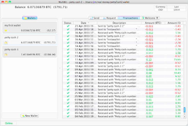Click status checkmark of 12 Apr 2013 transaction
Screen dimensions: 188x126
(68, 49)
